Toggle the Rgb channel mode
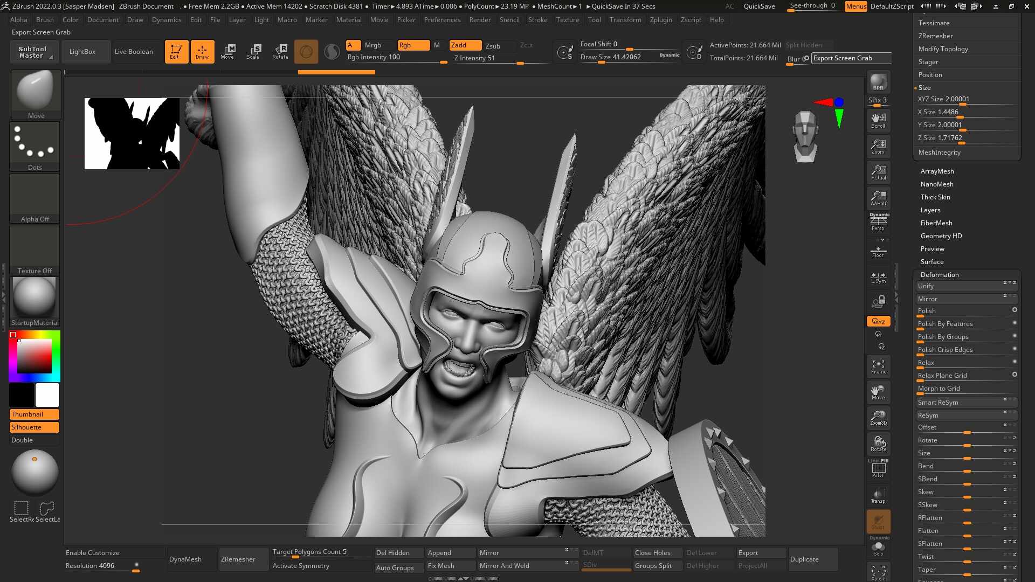This screenshot has width=1035, height=582. [412, 45]
